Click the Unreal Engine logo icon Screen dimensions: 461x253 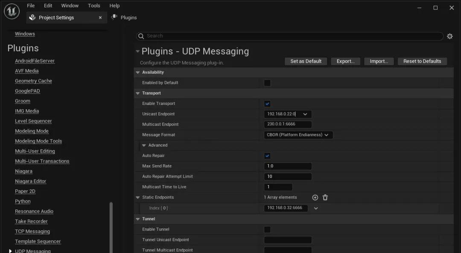point(12,12)
